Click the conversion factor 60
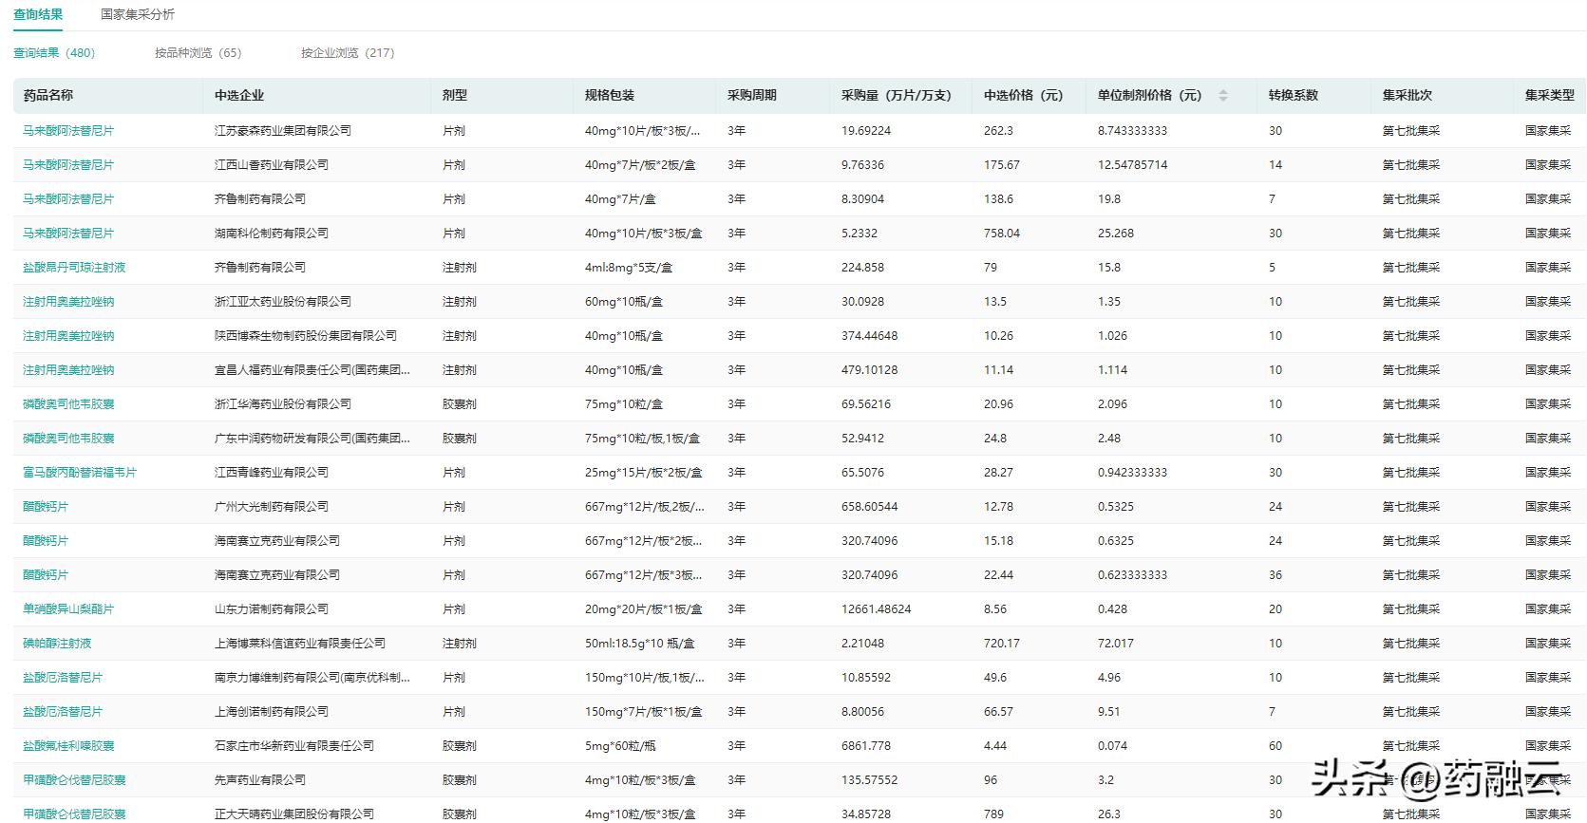This screenshot has width=1587, height=823. point(1275,746)
